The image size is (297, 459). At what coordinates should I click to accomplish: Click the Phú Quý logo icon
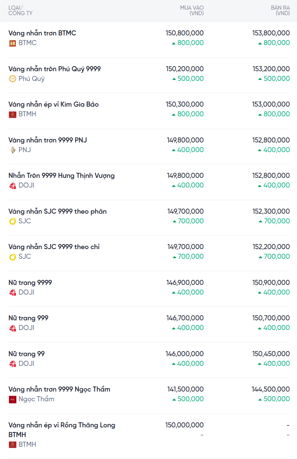click(13, 79)
